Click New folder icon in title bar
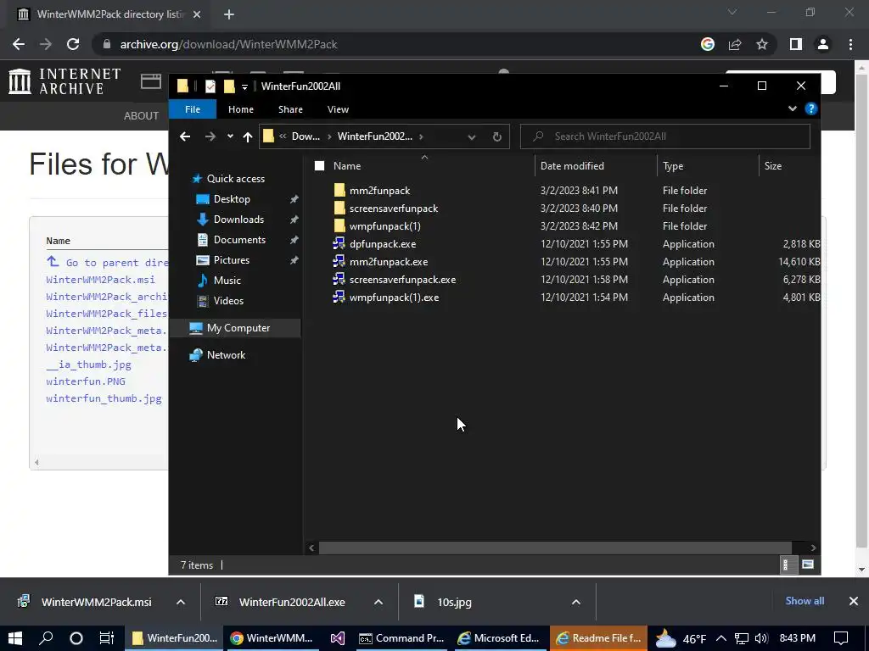 click(229, 86)
